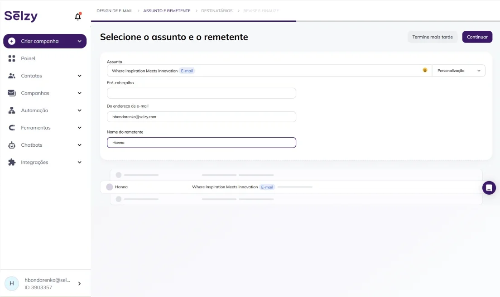Open the notification bell
This screenshot has width=500, height=297.
77,16
